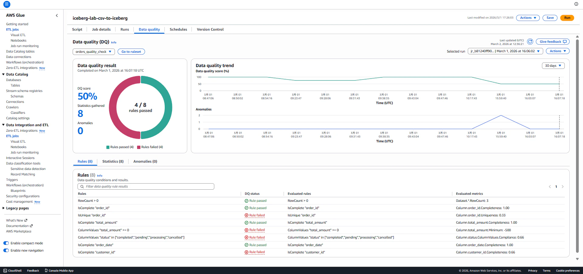Toggle Enable compact mode
This screenshot has height=274, width=583.
point(6,243)
